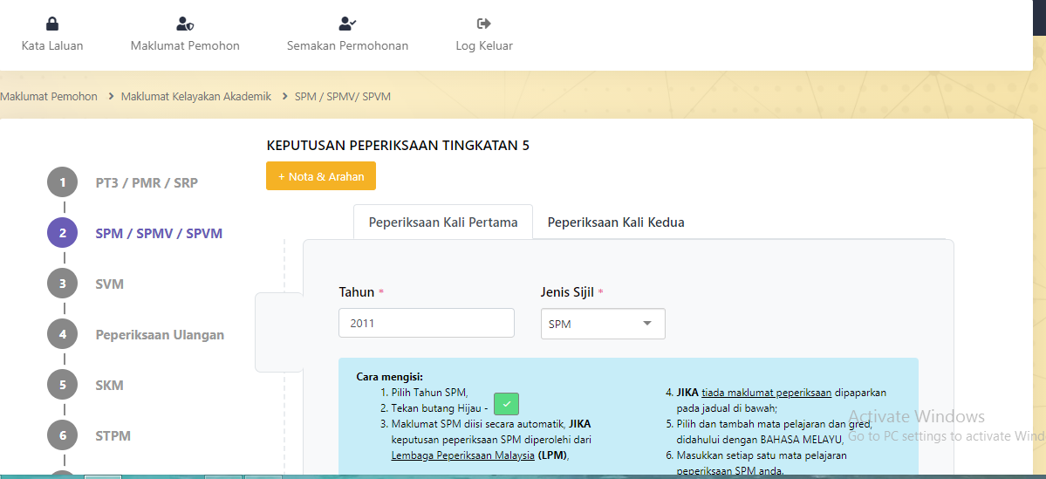This screenshot has width=1046, height=479.
Task: Select step 3 circle for SVM
Action: (63, 284)
